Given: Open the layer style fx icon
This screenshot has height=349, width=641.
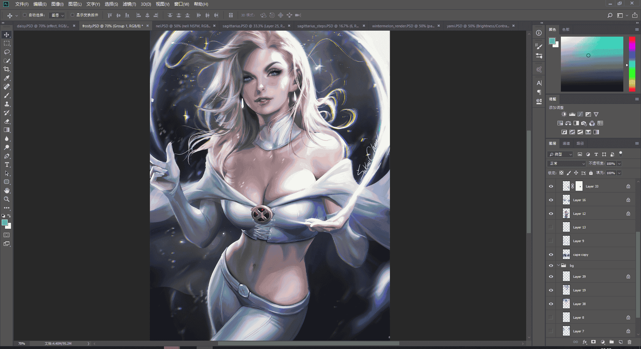Looking at the screenshot, I should pyautogui.click(x=585, y=342).
